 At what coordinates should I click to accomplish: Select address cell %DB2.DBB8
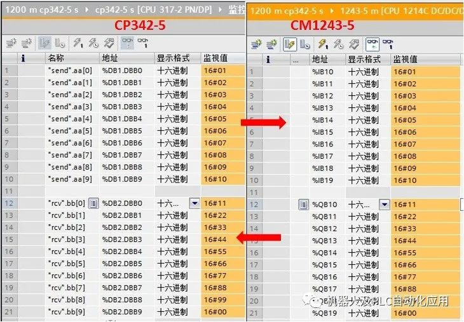tap(127, 300)
